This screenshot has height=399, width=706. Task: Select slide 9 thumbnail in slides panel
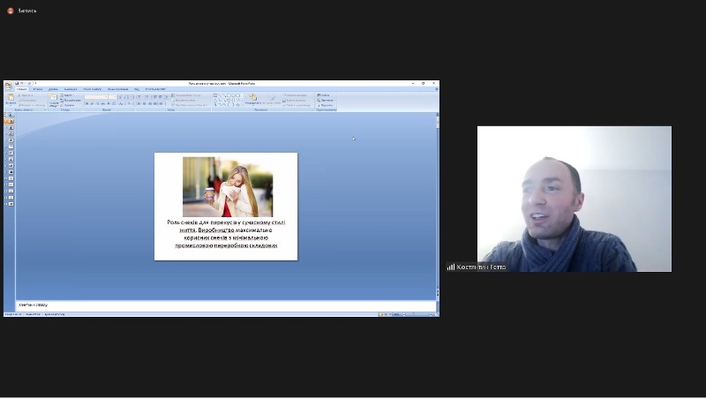(11, 171)
